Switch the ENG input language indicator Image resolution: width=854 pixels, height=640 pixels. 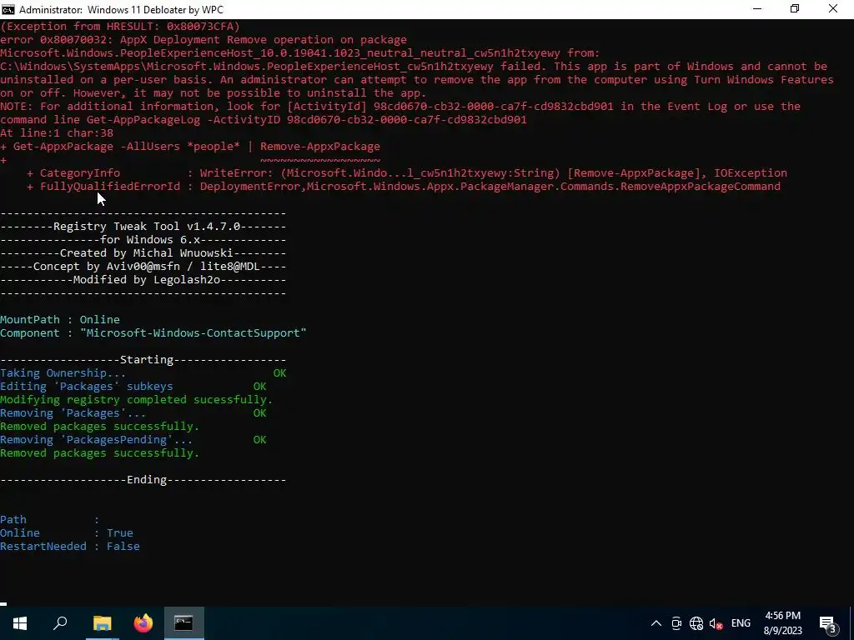pos(741,623)
